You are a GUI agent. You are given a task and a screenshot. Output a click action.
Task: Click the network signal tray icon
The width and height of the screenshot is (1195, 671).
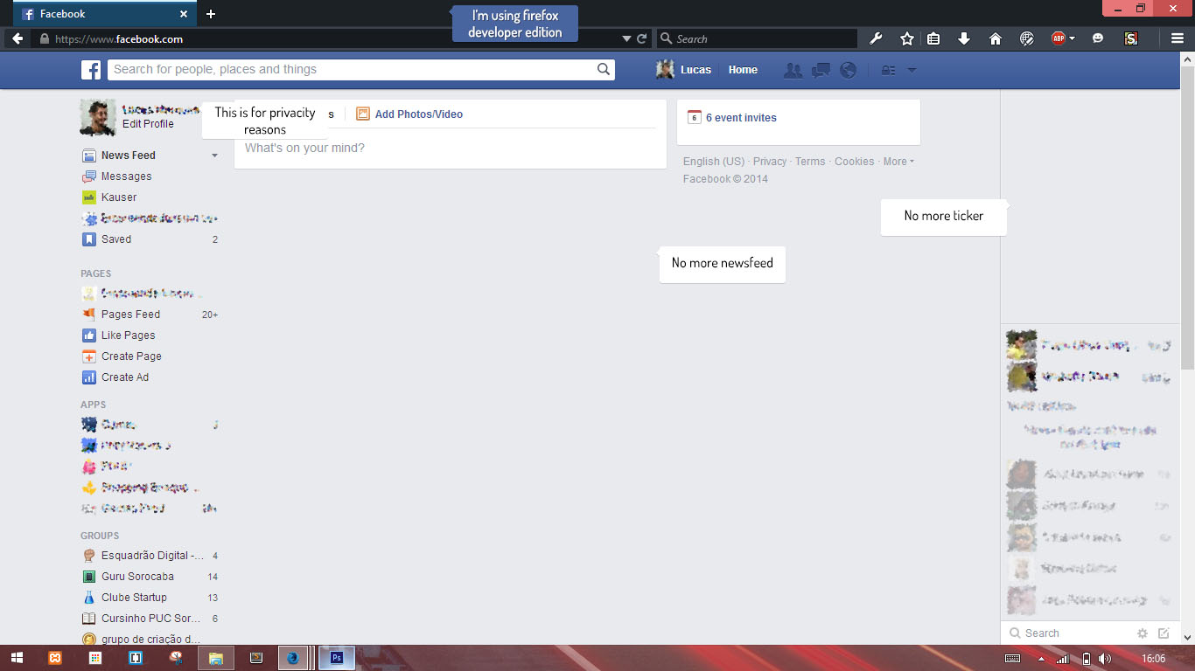click(x=1062, y=659)
